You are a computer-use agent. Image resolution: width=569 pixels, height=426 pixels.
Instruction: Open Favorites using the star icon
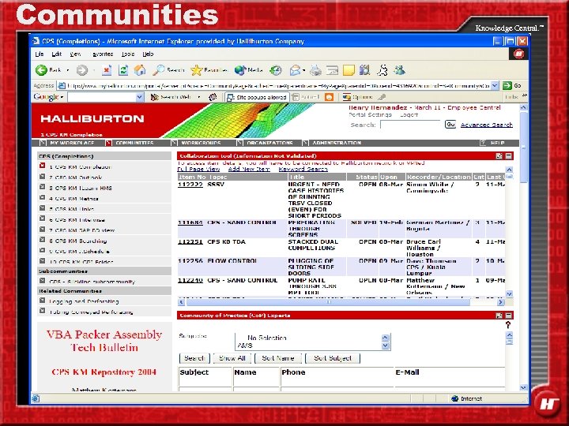point(209,70)
